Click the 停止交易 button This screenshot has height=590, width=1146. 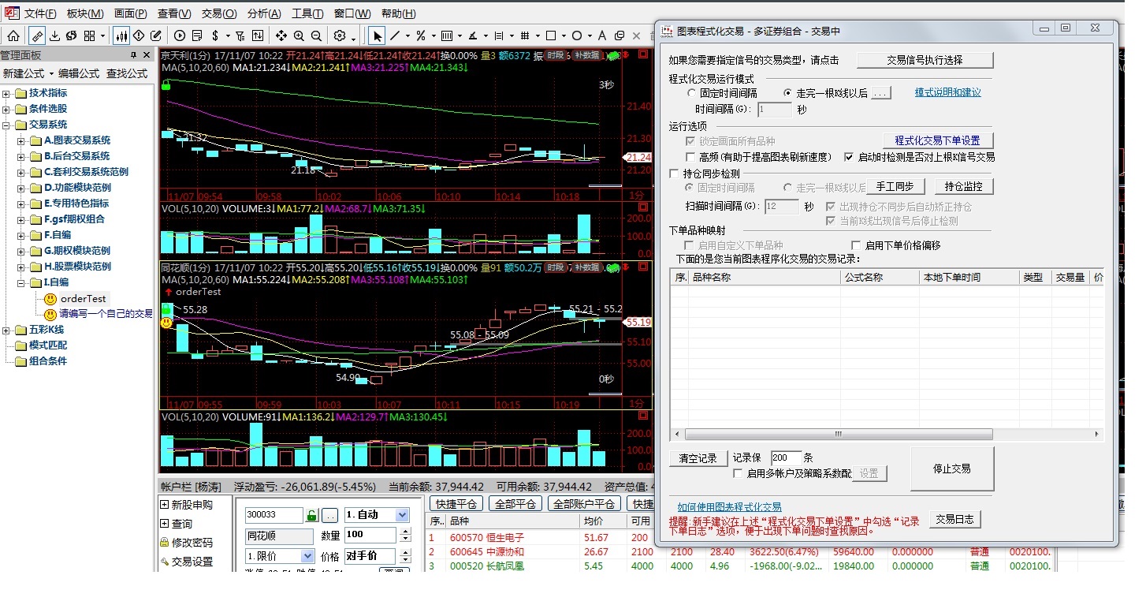(x=951, y=469)
